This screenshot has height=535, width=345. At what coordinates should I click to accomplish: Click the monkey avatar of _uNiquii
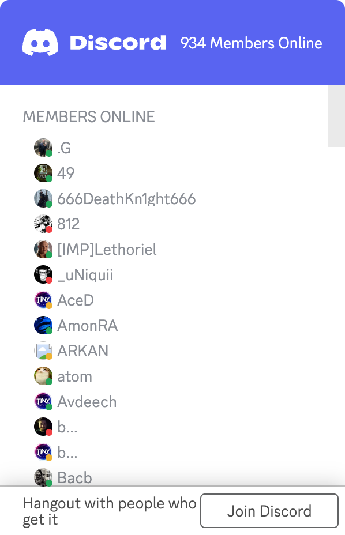[x=43, y=274]
